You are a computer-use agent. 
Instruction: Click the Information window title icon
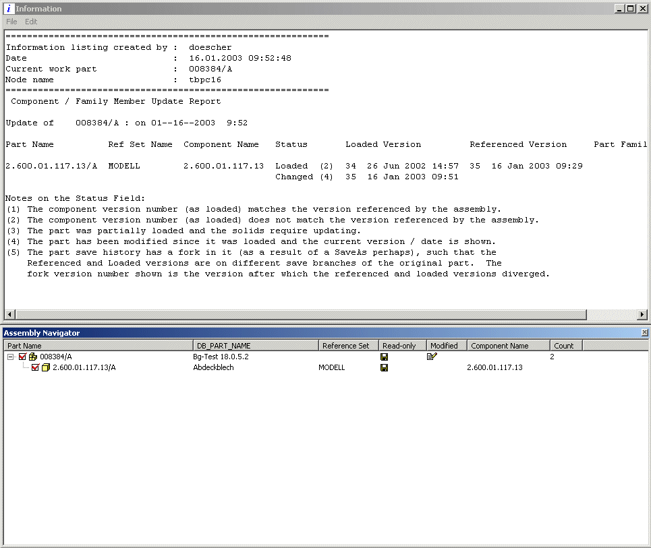click(8, 8)
